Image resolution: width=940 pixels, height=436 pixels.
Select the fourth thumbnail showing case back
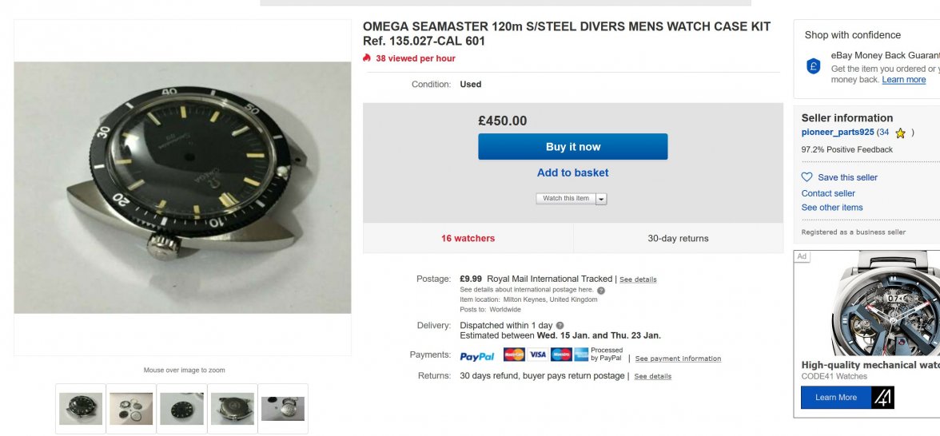[x=232, y=409]
